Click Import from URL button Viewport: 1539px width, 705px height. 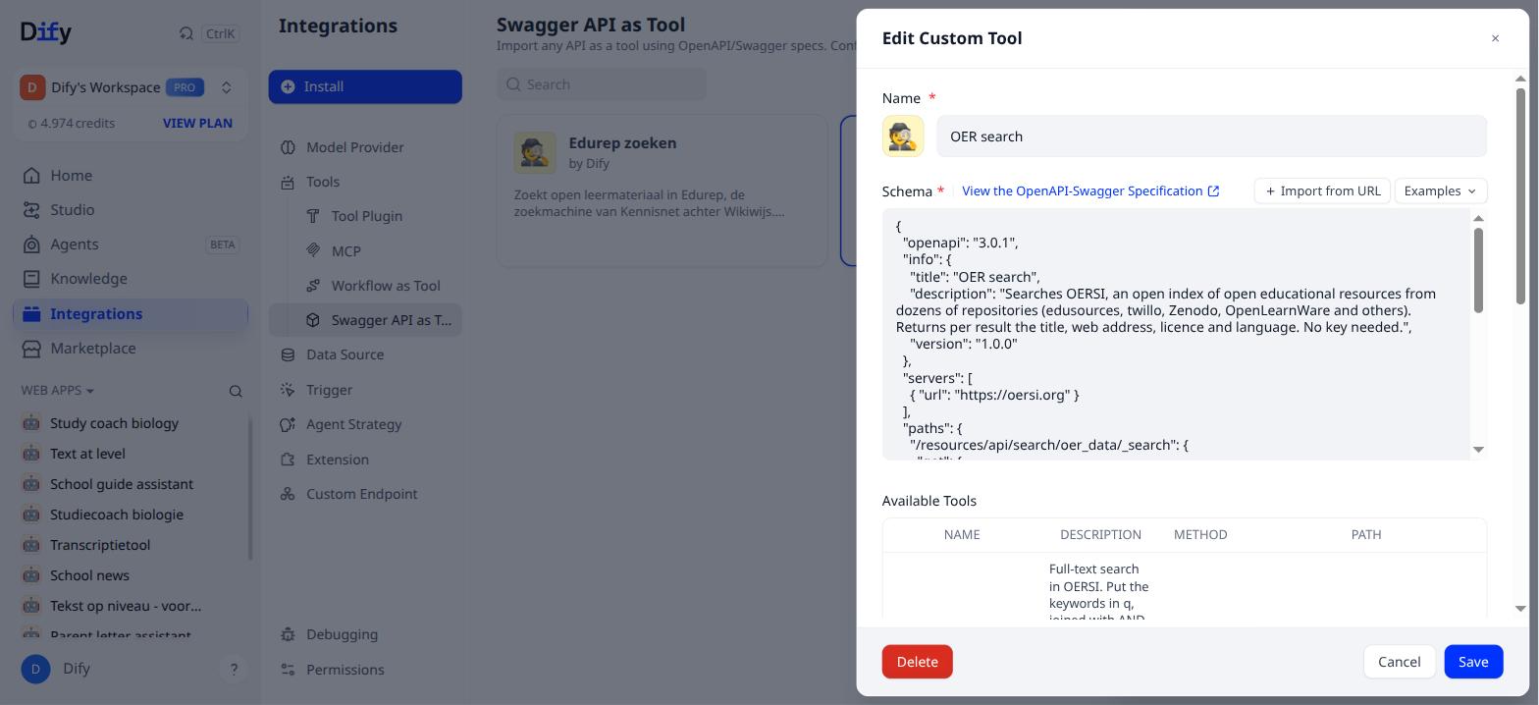tap(1322, 190)
